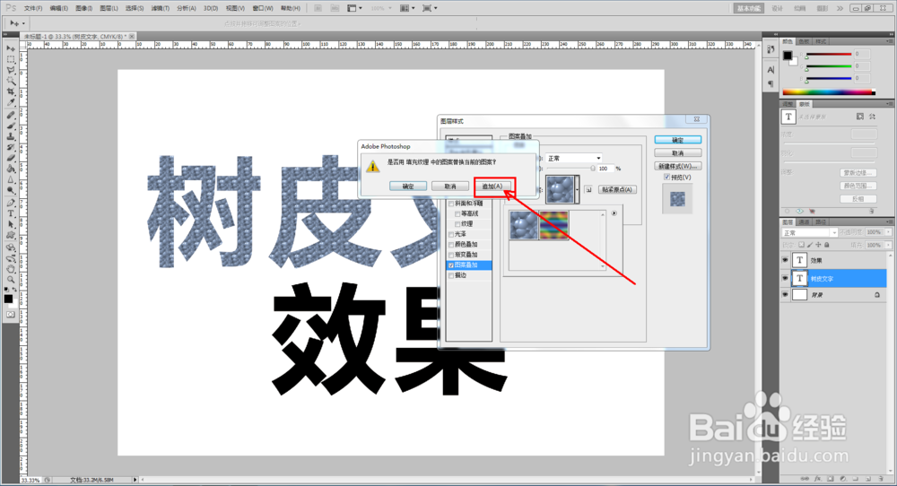Enable the 颜色叠加 checkbox
Viewport: 897px width, 486px height.
[451, 245]
